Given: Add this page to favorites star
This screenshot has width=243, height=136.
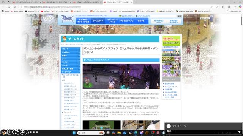Looking at the screenshot, I should (216, 7).
